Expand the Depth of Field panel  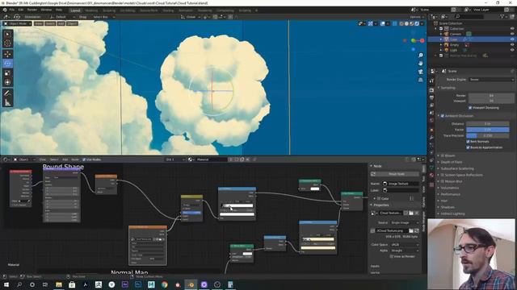click(x=452, y=162)
